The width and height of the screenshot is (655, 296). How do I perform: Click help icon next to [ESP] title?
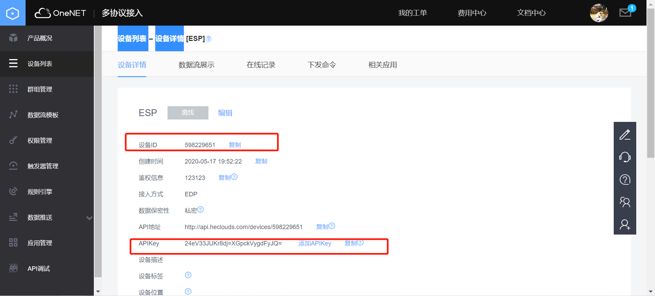coord(209,39)
